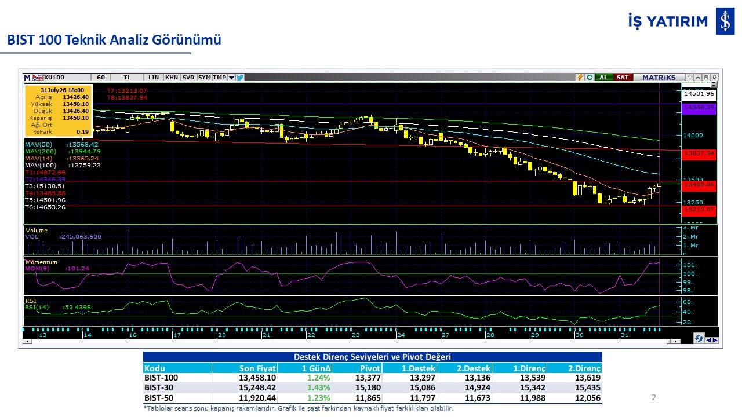Viewport: 742px width, 417px height.
Task: Click BIST-30 daily change 1.43%
Action: [319, 388]
